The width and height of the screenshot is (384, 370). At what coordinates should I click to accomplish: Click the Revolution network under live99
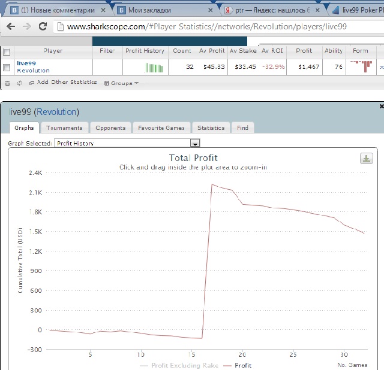pyautogui.click(x=33, y=71)
